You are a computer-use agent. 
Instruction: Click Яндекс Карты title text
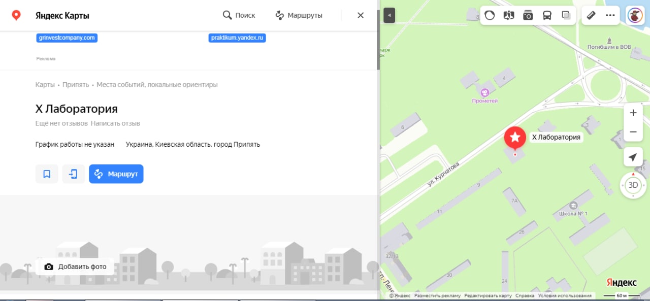pos(62,15)
